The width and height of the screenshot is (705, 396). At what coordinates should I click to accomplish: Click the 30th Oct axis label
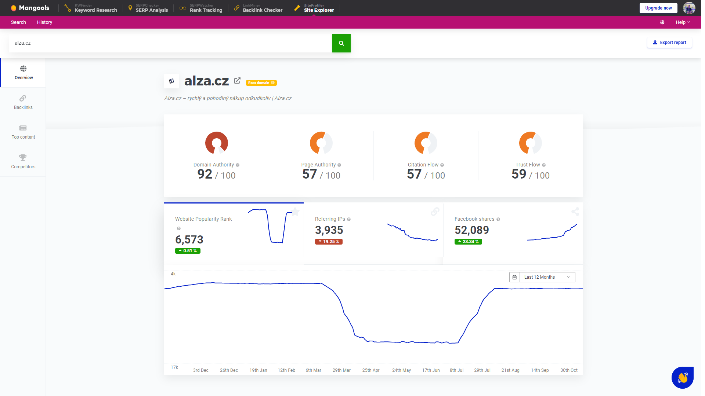point(569,370)
